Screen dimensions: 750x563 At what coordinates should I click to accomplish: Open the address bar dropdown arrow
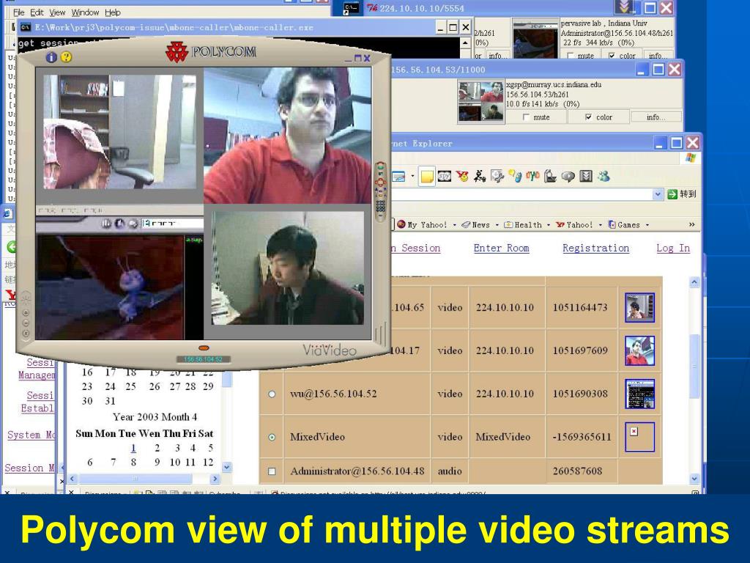tap(658, 194)
